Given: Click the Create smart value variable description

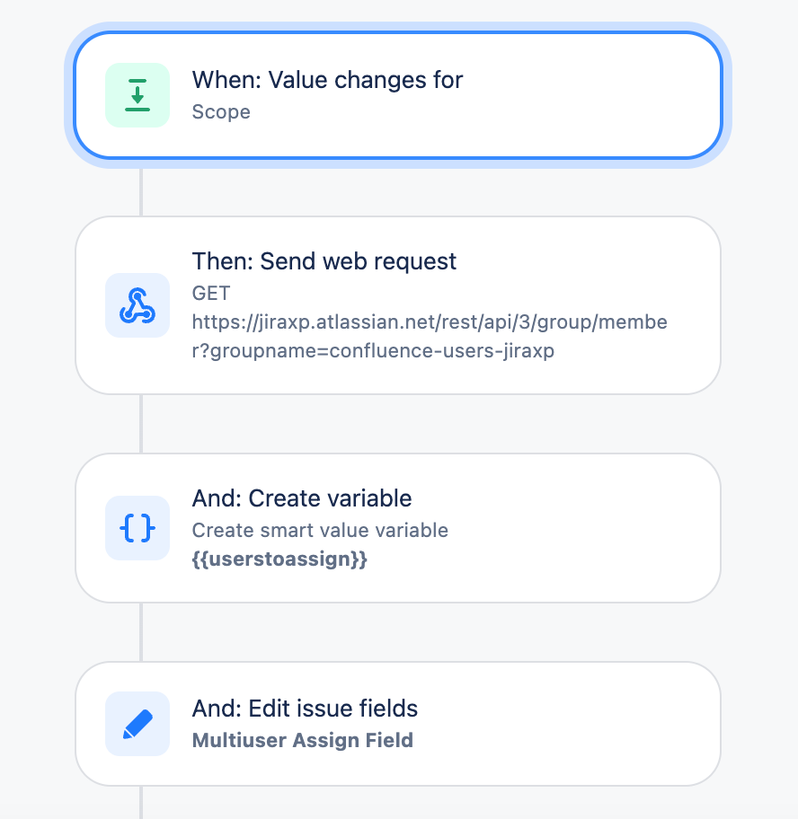Looking at the screenshot, I should [320, 530].
